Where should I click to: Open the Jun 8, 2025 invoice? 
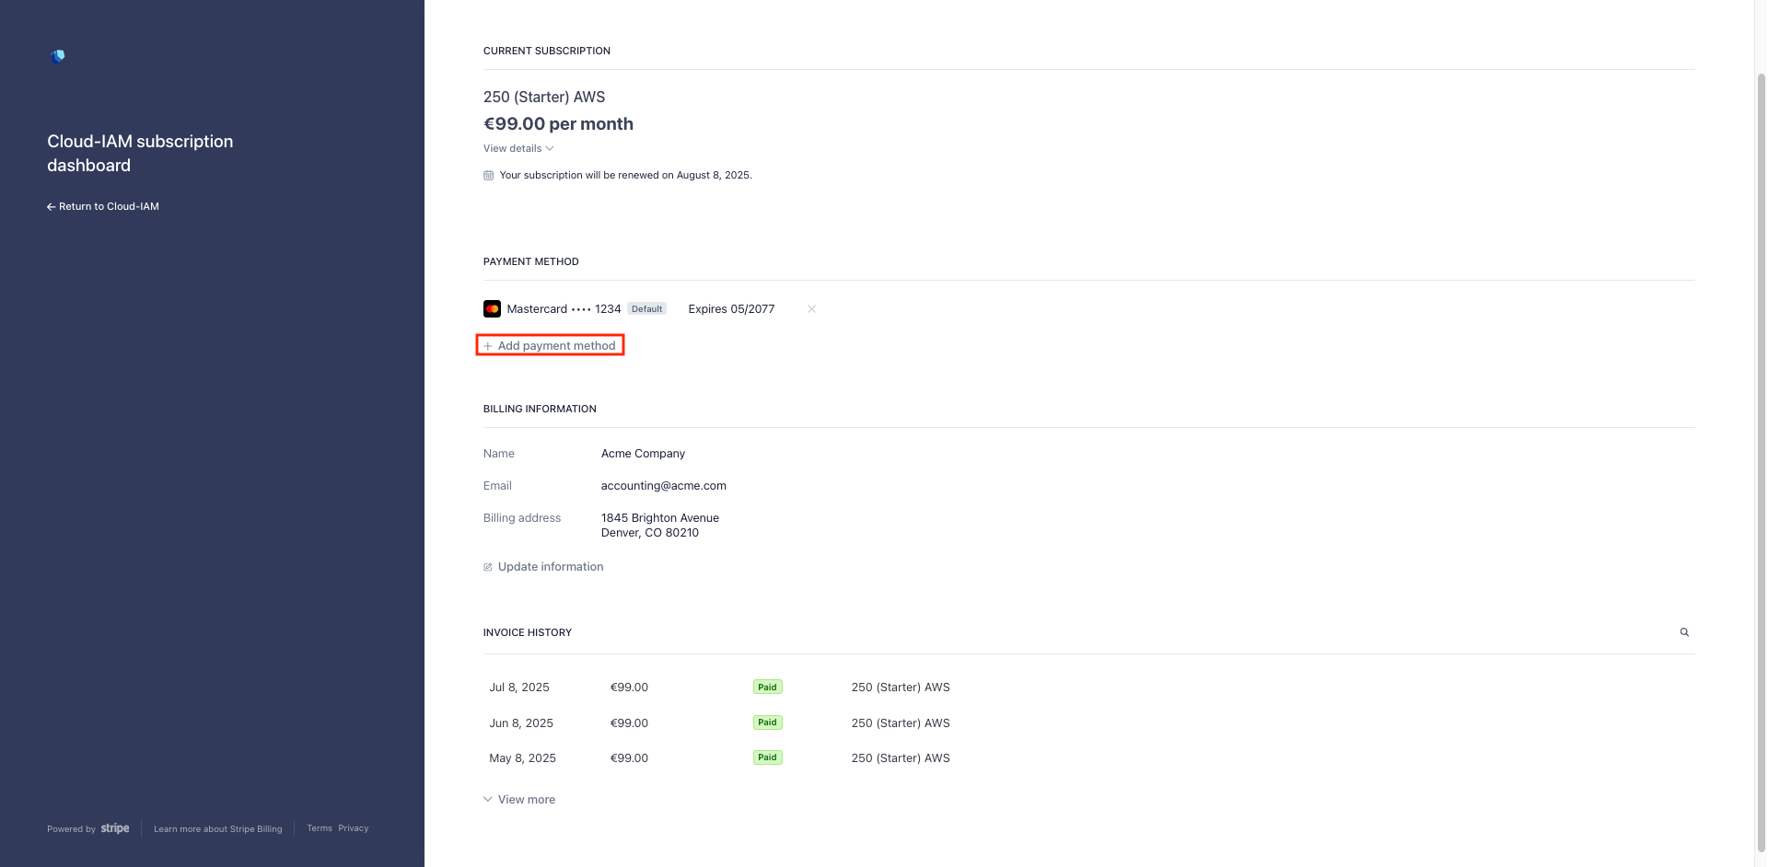pyautogui.click(x=1088, y=722)
